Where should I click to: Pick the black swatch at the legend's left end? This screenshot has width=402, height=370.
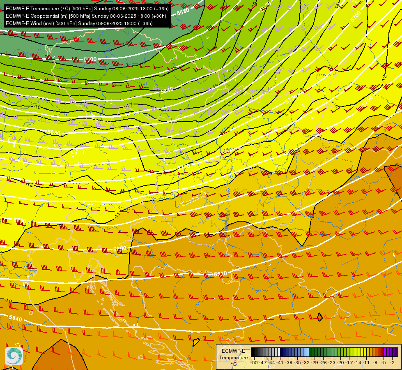pyautogui.click(x=253, y=352)
